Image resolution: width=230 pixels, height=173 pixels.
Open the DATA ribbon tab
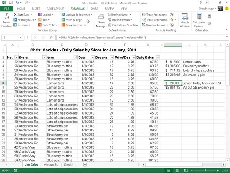[x=95, y=9]
